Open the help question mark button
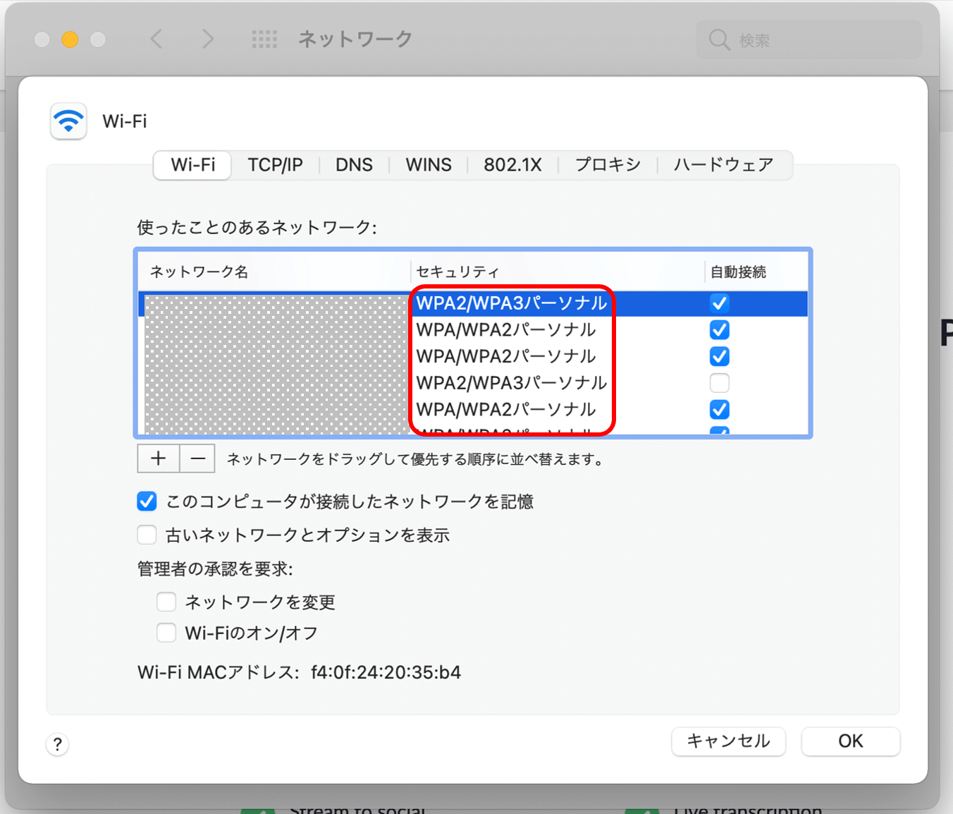The height and width of the screenshot is (814, 953). click(58, 744)
